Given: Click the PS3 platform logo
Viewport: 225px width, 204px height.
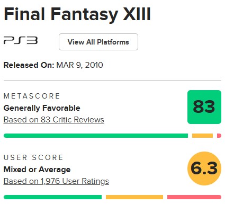Looking at the screenshot, I should (21, 40).
